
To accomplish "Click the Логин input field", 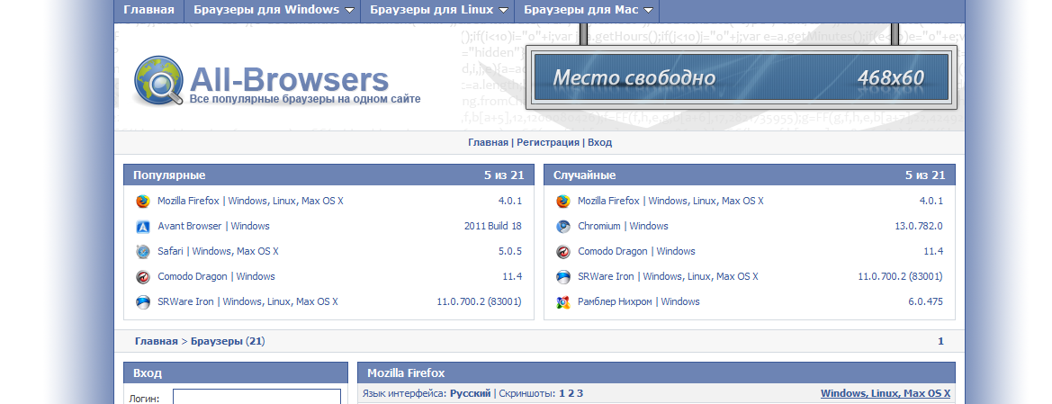I will pyautogui.click(x=256, y=398).
